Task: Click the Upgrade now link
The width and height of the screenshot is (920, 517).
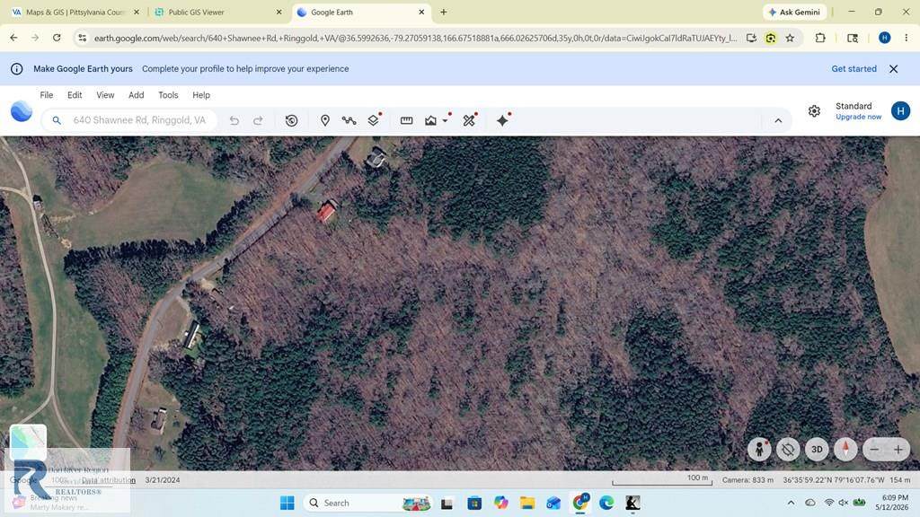Action: (858, 117)
